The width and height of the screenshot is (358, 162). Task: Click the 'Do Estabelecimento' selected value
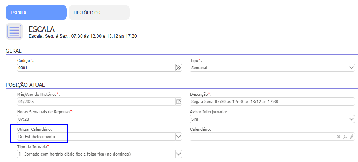click(37, 137)
